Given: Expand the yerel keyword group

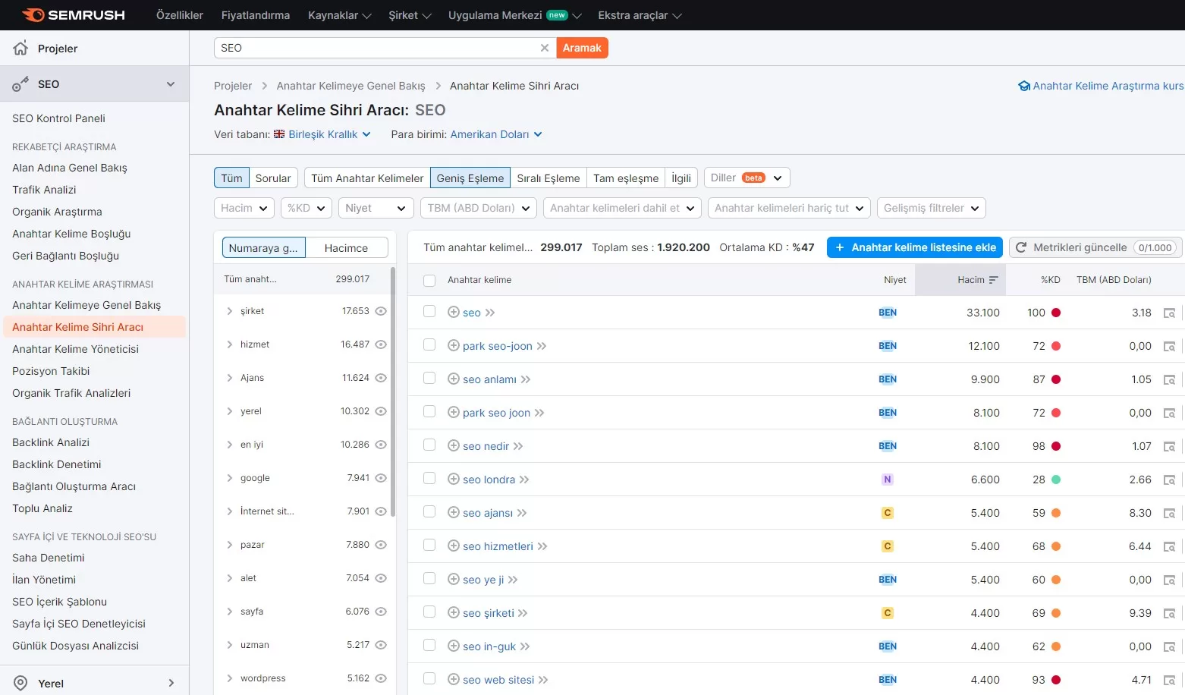Looking at the screenshot, I should pyautogui.click(x=230, y=411).
